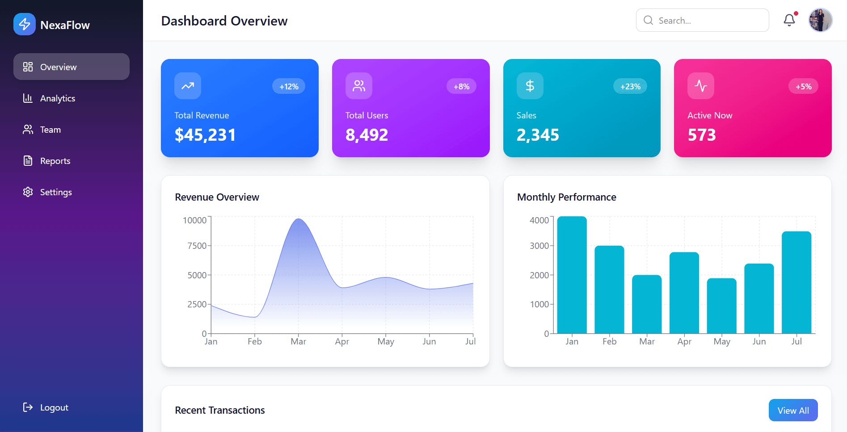Open the notifications bell
847x432 pixels.
click(x=789, y=20)
